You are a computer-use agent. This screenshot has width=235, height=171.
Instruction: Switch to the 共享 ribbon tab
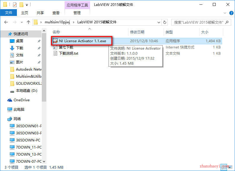coord(40,13)
